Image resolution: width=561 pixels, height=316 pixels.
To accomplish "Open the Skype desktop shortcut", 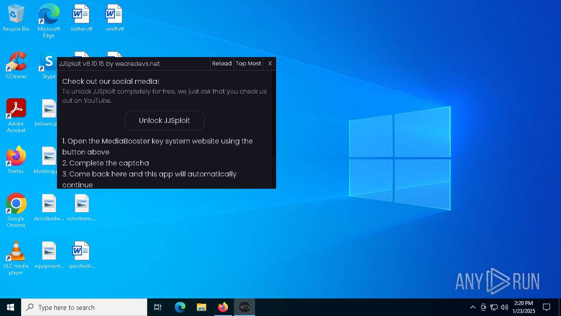I will [x=49, y=65].
